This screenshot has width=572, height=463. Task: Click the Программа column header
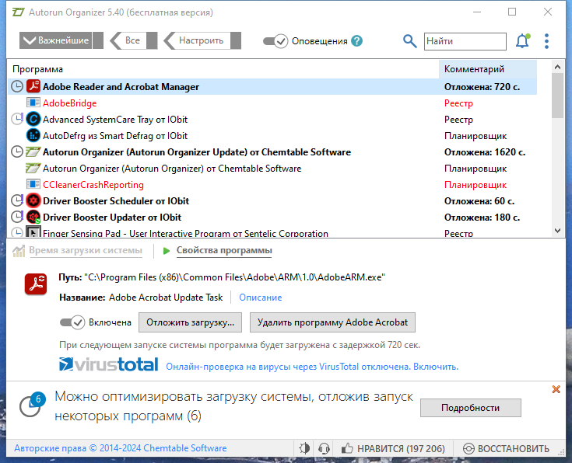223,69
